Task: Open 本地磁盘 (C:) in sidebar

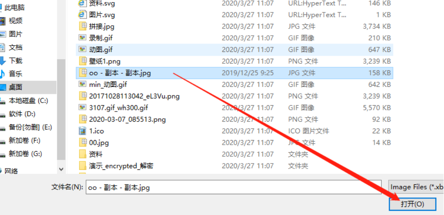Action: coord(29,100)
